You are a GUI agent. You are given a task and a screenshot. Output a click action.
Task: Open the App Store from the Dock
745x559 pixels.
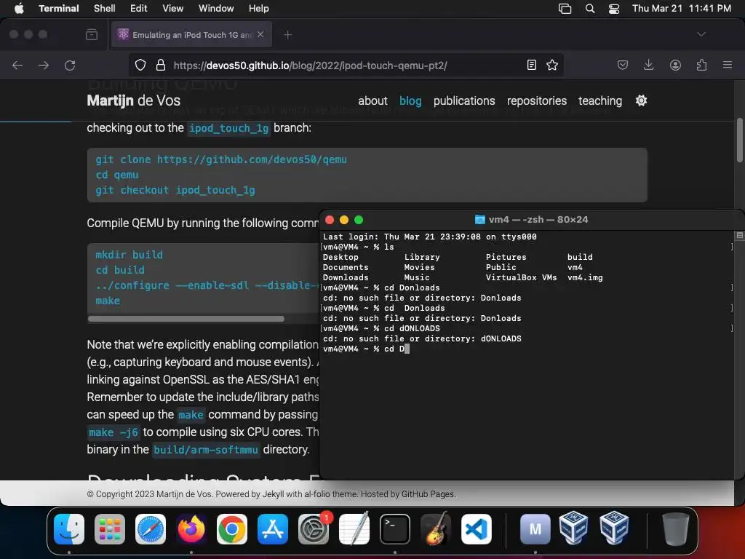coord(273,529)
